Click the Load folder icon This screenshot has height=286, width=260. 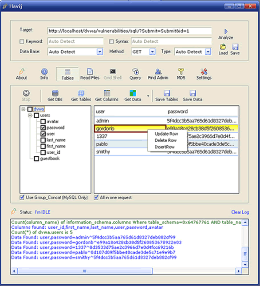(223, 47)
